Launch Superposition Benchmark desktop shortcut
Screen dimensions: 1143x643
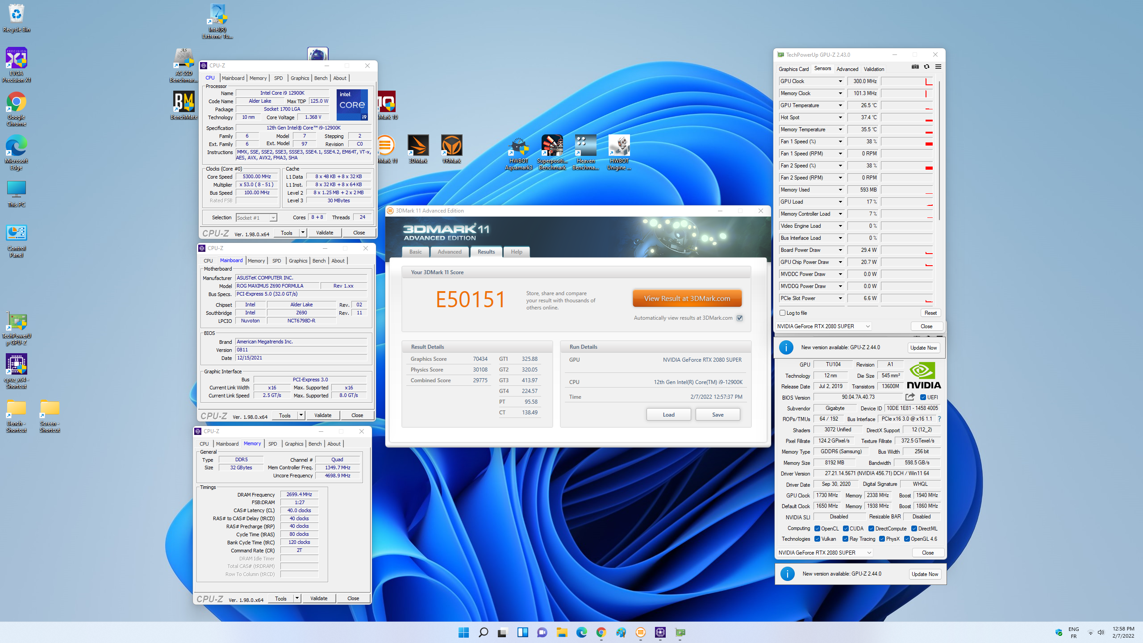pyautogui.click(x=552, y=153)
